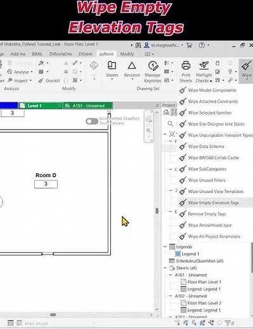Screen dimensions: 253x329
Task: Open the BIMIL ribbon tab
Action: 37,54
